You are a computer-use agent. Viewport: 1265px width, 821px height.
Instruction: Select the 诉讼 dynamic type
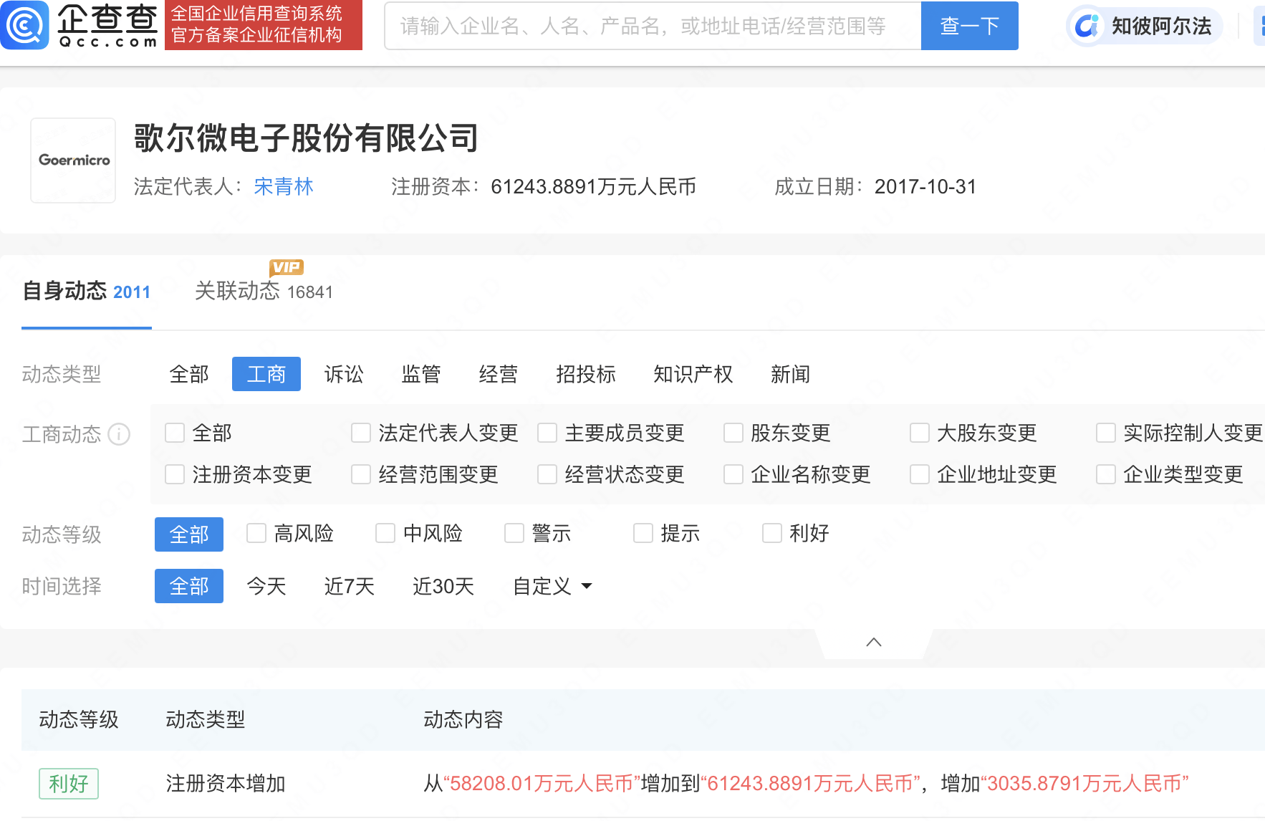(x=344, y=374)
